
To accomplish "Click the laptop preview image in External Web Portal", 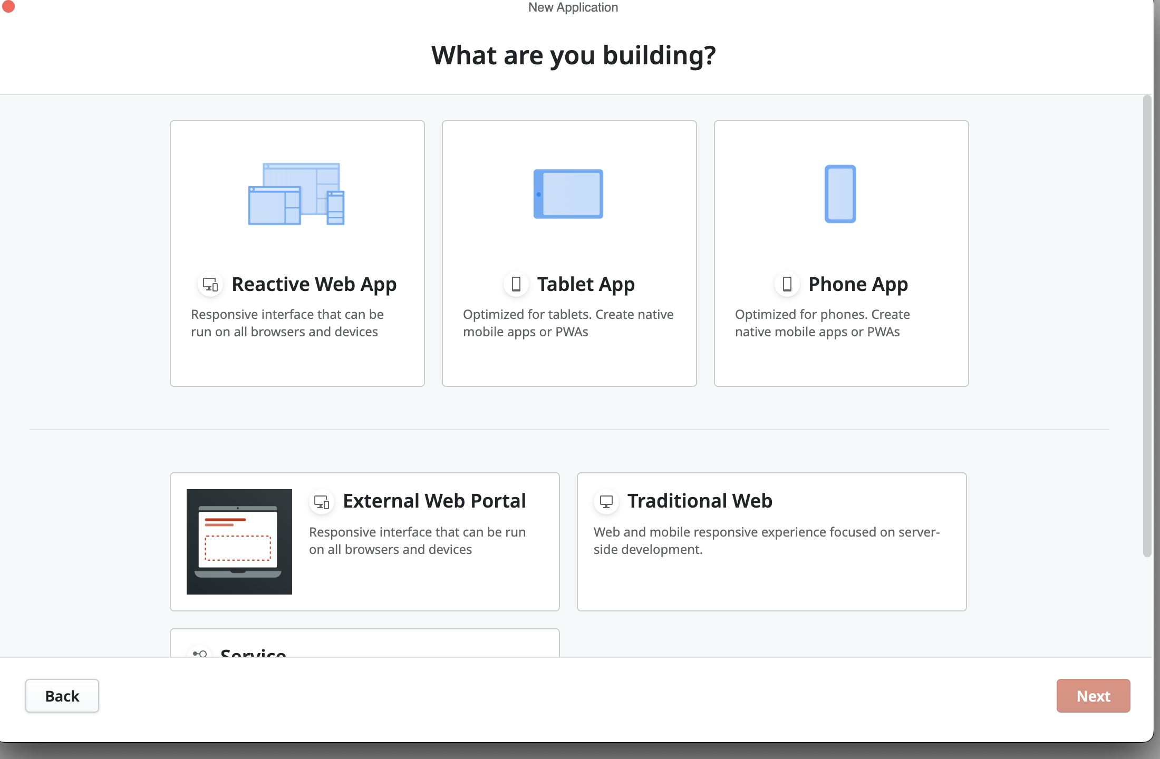I will coord(239,541).
